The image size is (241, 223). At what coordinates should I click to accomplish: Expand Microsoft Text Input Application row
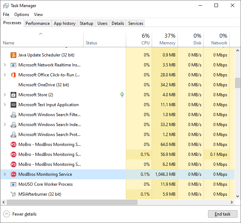[x=5, y=105]
